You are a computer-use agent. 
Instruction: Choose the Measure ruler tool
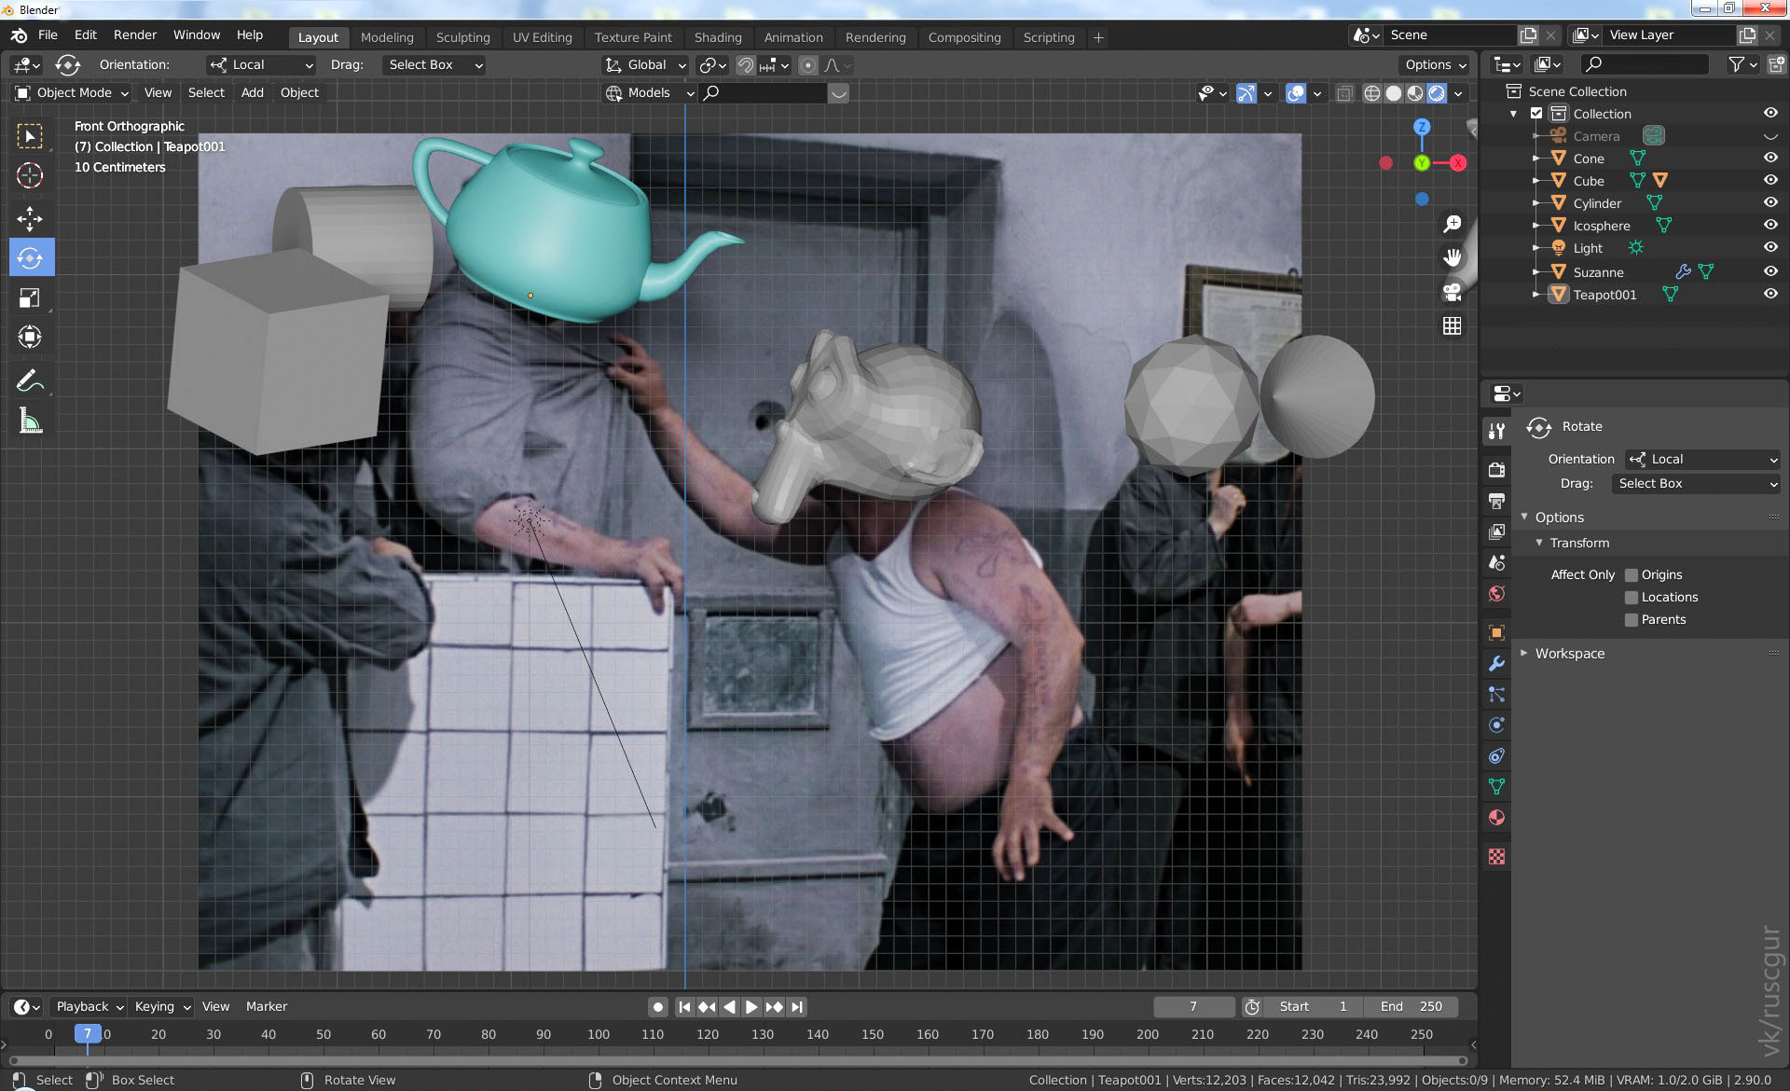(30, 421)
